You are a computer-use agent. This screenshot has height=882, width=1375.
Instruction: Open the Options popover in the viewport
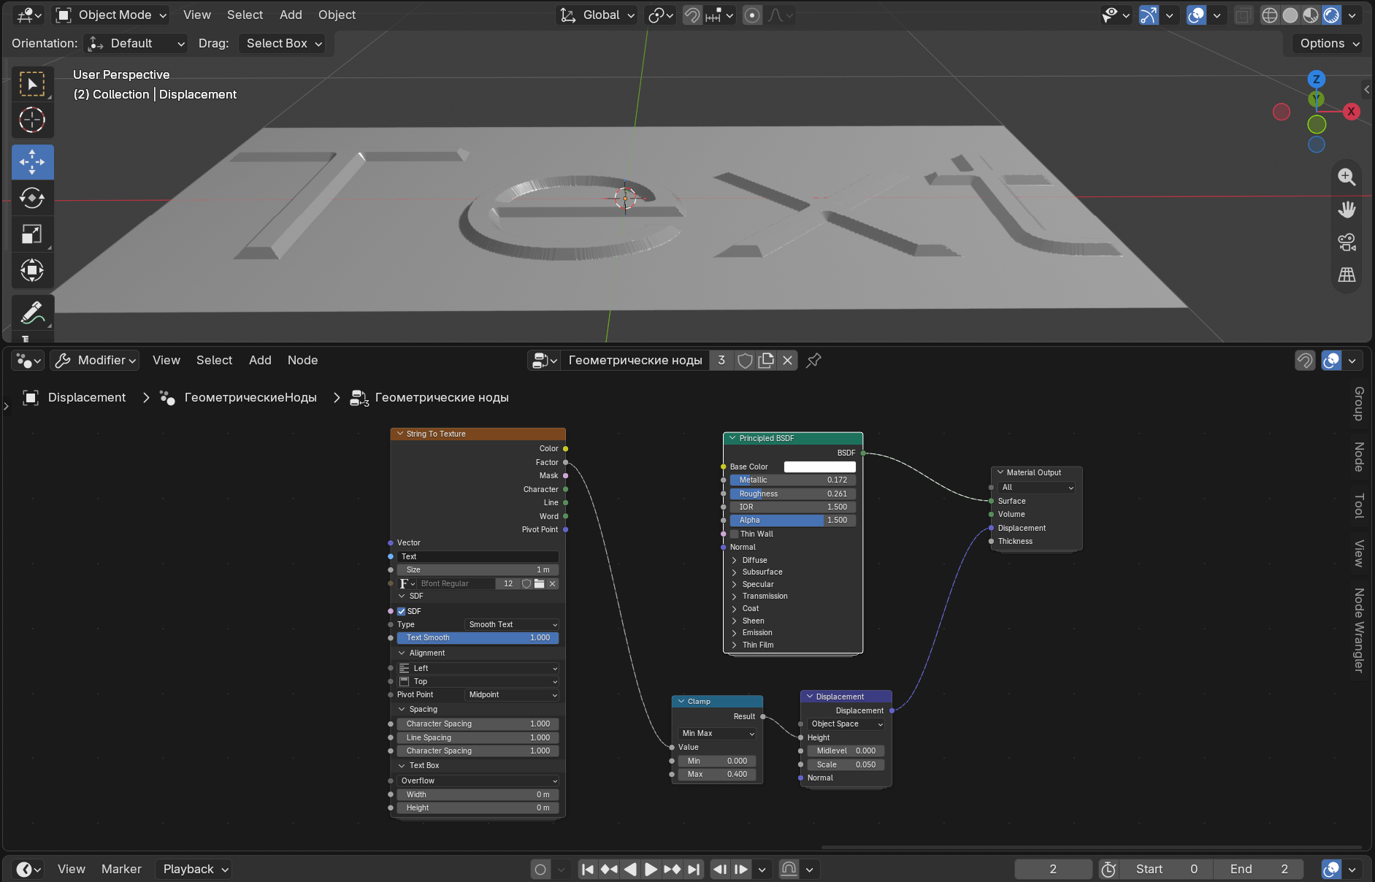pyautogui.click(x=1328, y=43)
